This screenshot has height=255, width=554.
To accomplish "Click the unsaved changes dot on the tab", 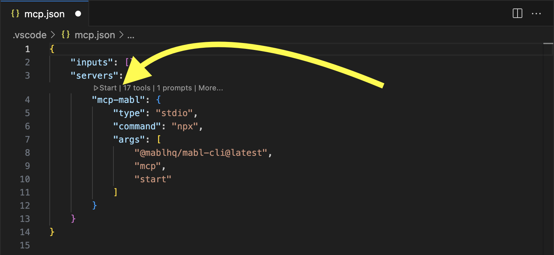I will click(x=78, y=13).
